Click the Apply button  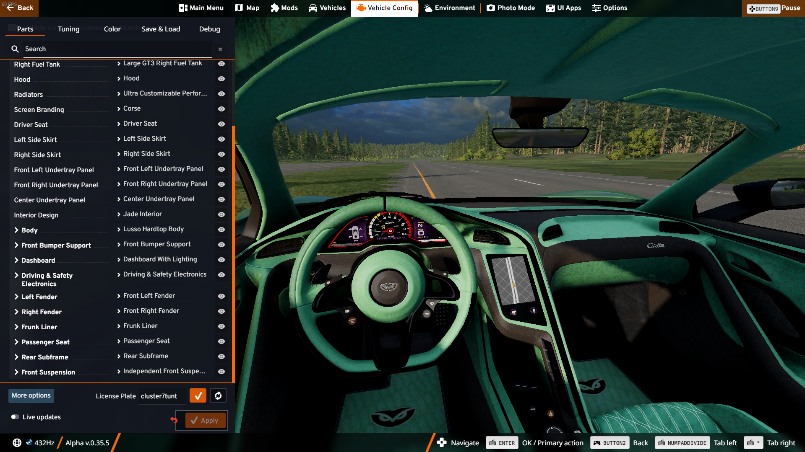(206, 420)
